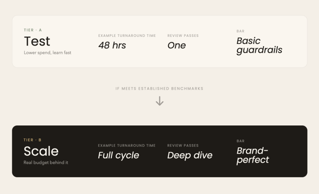
Task: Click 'Real budget behind it' subtitle
Action: (x=46, y=162)
